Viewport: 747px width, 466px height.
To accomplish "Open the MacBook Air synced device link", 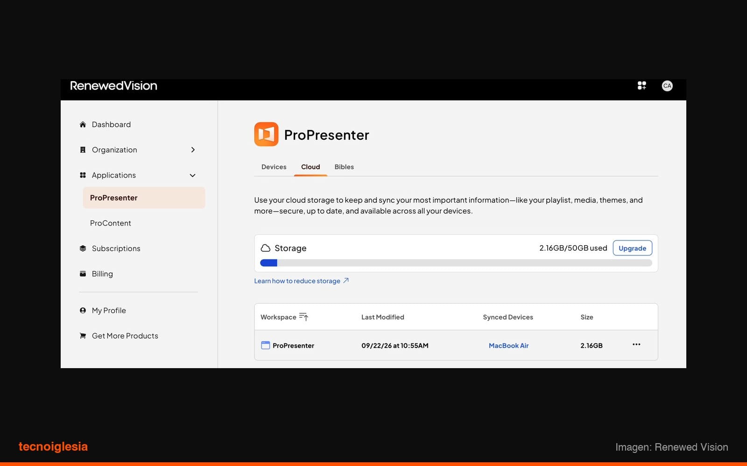I will coord(508,345).
